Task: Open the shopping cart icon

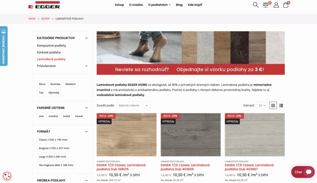Action: (286, 5)
